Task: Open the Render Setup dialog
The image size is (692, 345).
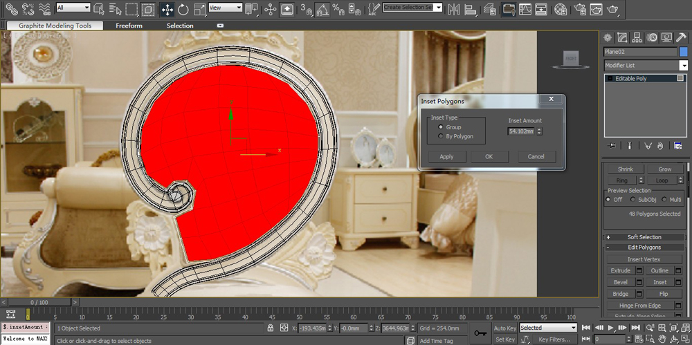Action: [581, 8]
